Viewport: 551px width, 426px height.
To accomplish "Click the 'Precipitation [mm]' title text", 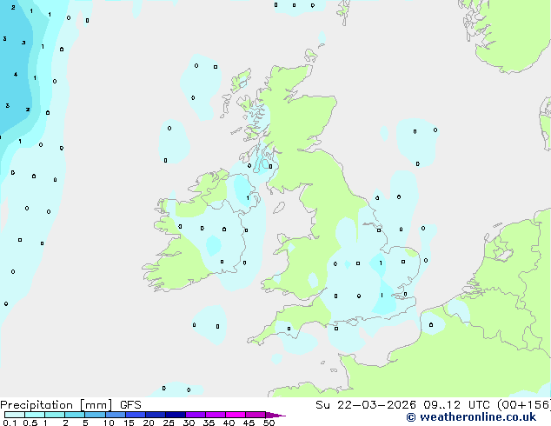I will (56, 405).
